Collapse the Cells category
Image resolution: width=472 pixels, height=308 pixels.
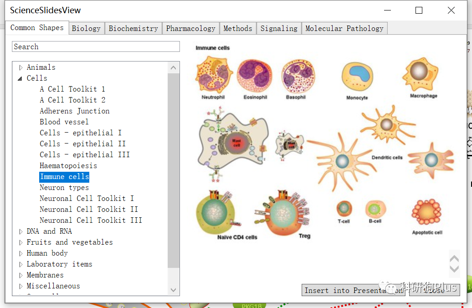(x=20, y=78)
